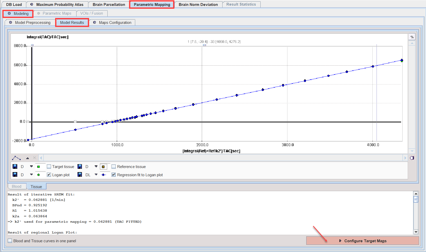The width and height of the screenshot is (426, 252).
Task: Click the k2' = 0.062881 [1/min] line
Action: [x=39, y=200]
